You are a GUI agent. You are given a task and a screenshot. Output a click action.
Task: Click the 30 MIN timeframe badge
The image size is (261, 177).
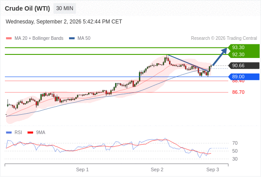(65, 8)
